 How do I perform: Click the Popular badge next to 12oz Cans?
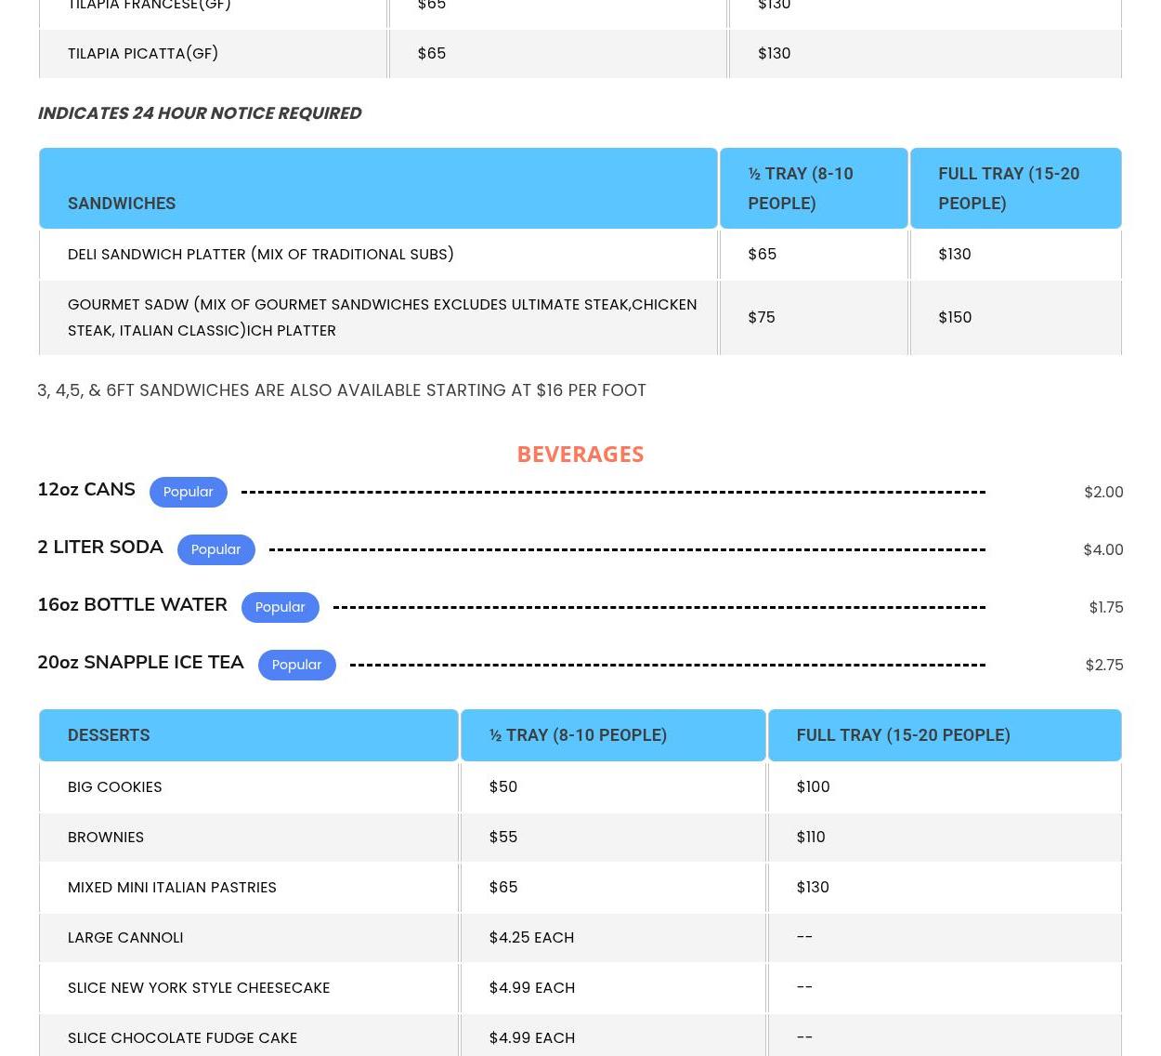click(188, 492)
